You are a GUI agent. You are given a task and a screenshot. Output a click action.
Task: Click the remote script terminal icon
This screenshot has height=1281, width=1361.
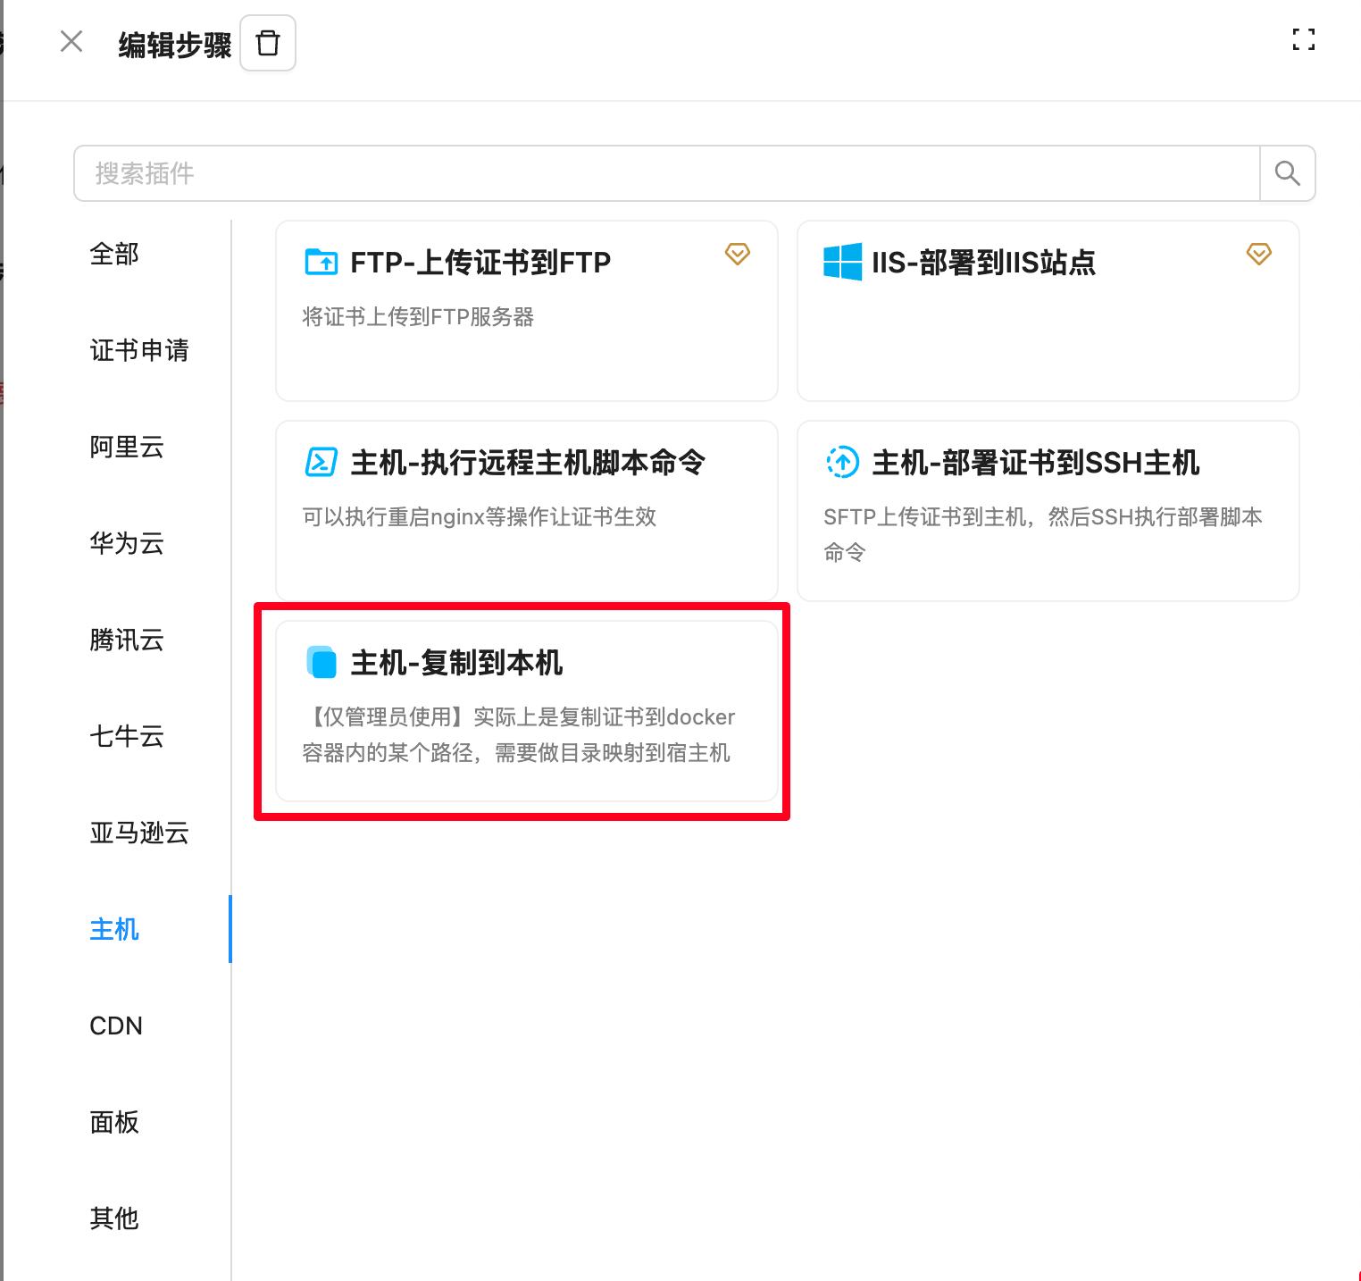tap(321, 462)
